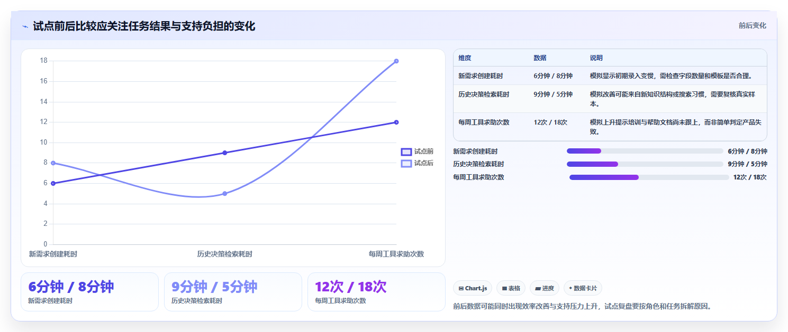788x332 pixels.
Task: Click the 试点前 data point at 历史决策检索耗时
Action: coord(225,153)
